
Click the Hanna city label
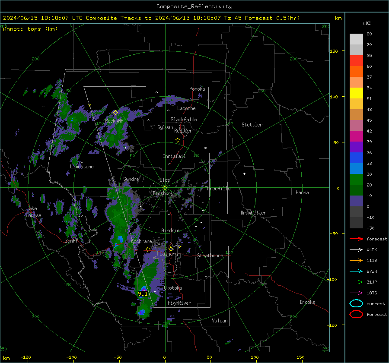click(302, 193)
